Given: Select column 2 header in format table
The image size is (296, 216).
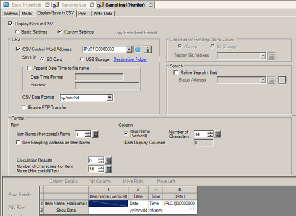Looking at the screenshot, I should coord(138,189).
